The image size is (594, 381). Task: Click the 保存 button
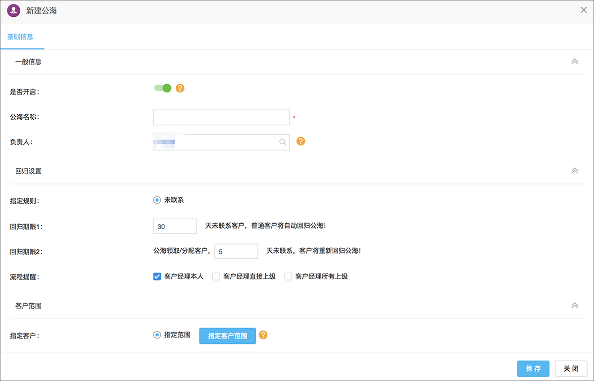[533, 369]
